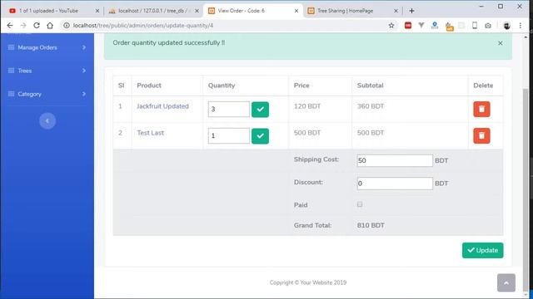Click the Grand Total label

[313, 225]
